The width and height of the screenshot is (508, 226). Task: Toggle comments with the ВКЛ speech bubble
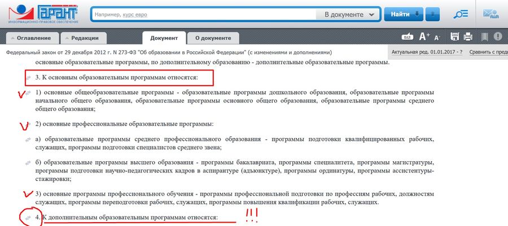(x=407, y=37)
